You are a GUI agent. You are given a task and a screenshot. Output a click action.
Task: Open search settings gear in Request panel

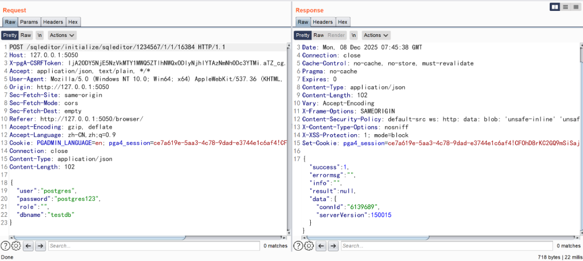click(16, 246)
